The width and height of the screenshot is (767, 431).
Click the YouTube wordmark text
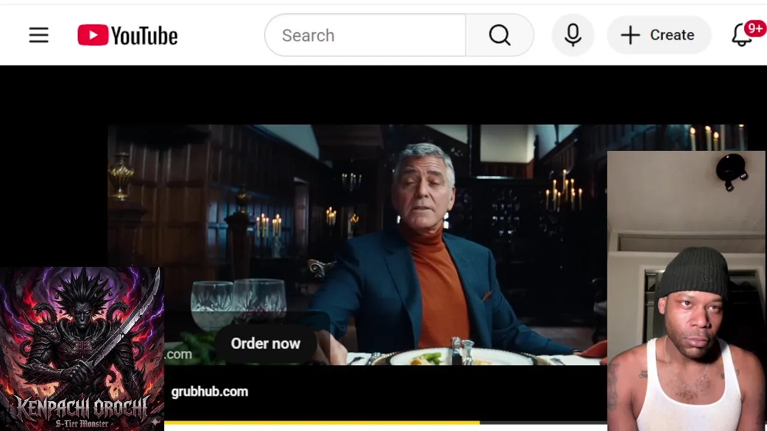point(144,36)
